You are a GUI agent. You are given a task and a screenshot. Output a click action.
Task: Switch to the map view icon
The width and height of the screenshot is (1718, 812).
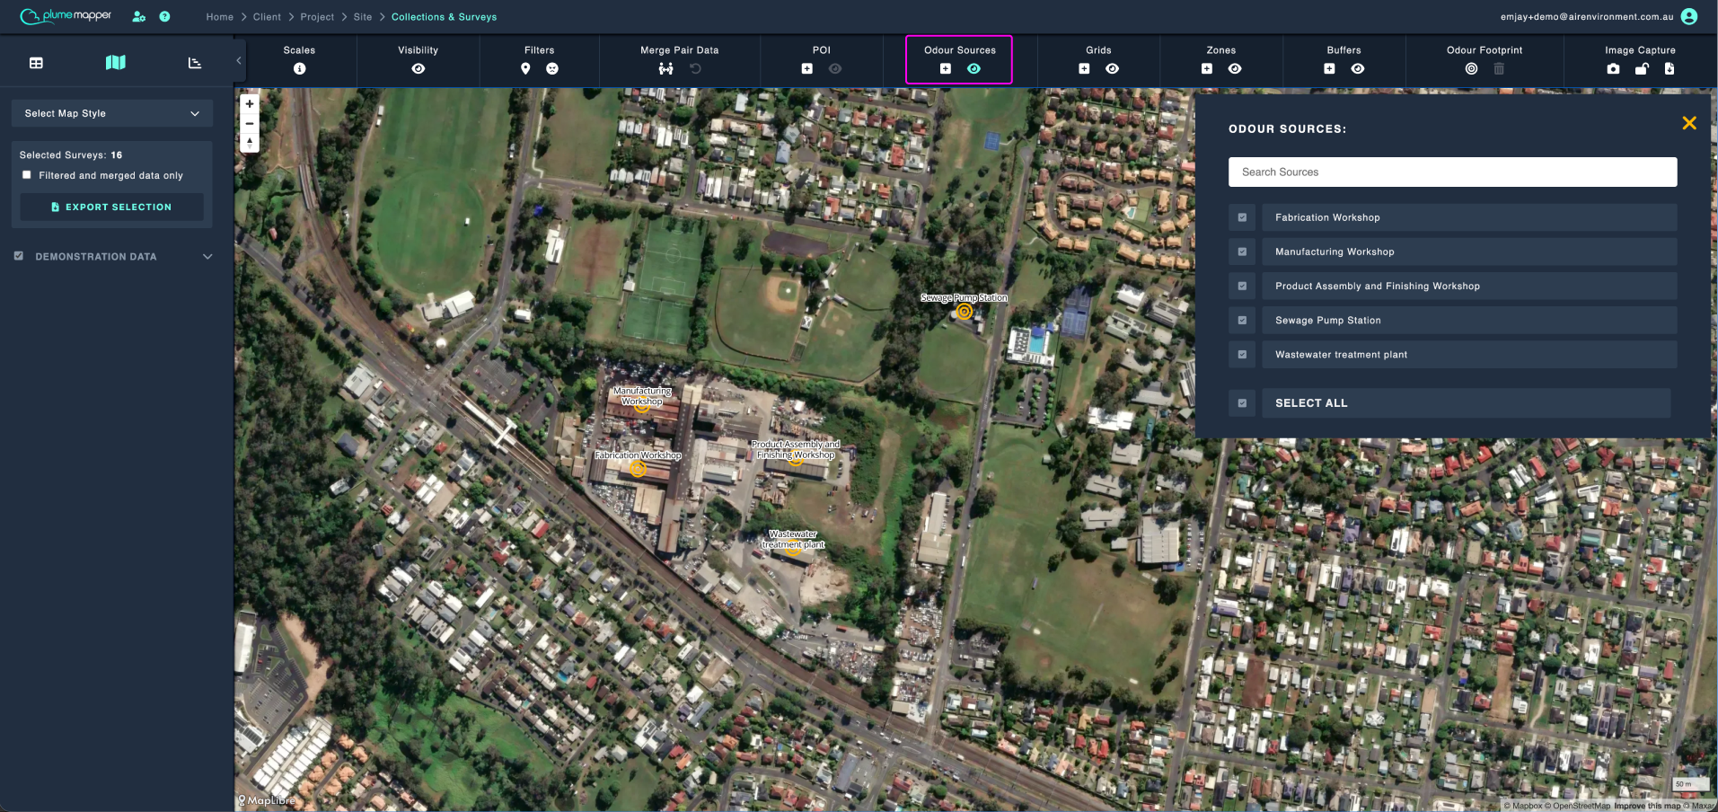[116, 62]
